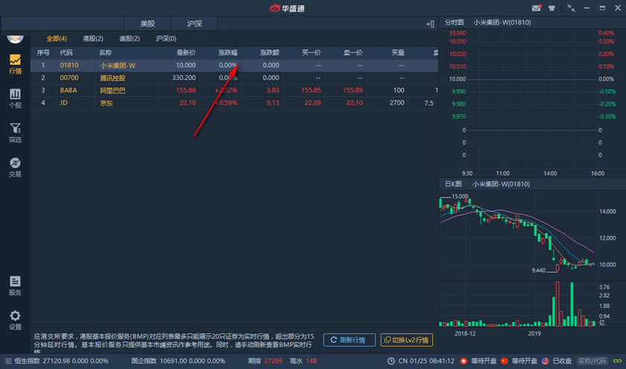Open the 筛选 (Filter) funnel icon

[15, 133]
